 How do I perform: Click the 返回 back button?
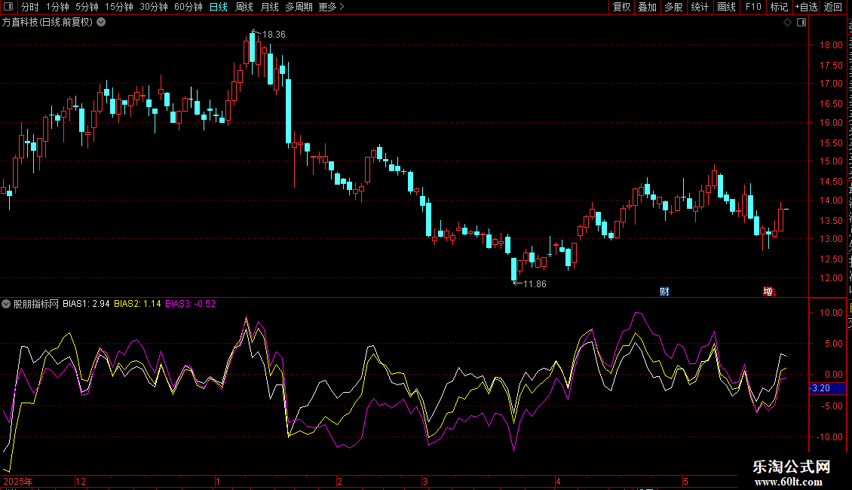tap(832, 7)
